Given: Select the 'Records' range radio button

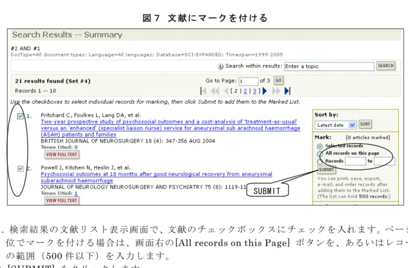Looking at the screenshot, I should pyautogui.click(x=320, y=161).
